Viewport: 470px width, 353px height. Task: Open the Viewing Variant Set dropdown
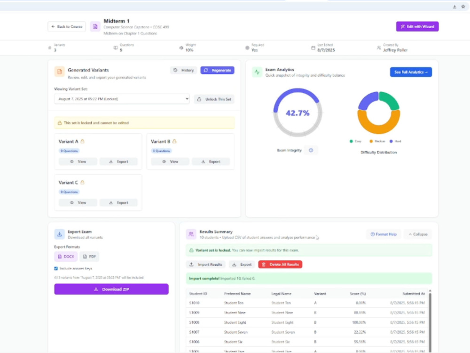122,99
